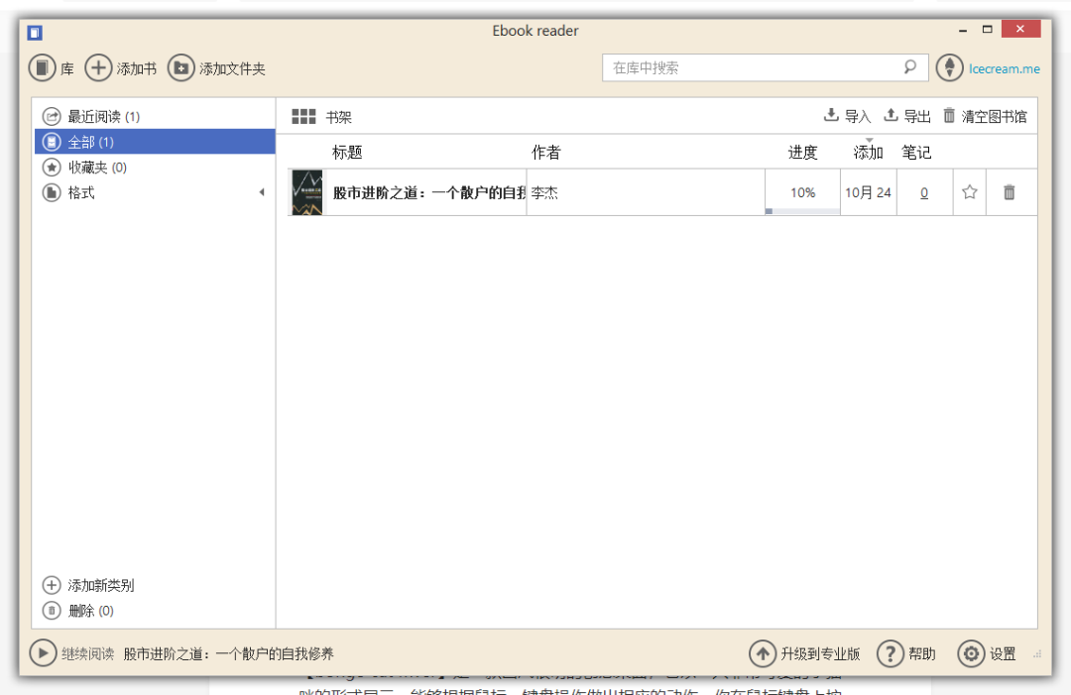Open Settings (设置) gear icon

point(971,653)
